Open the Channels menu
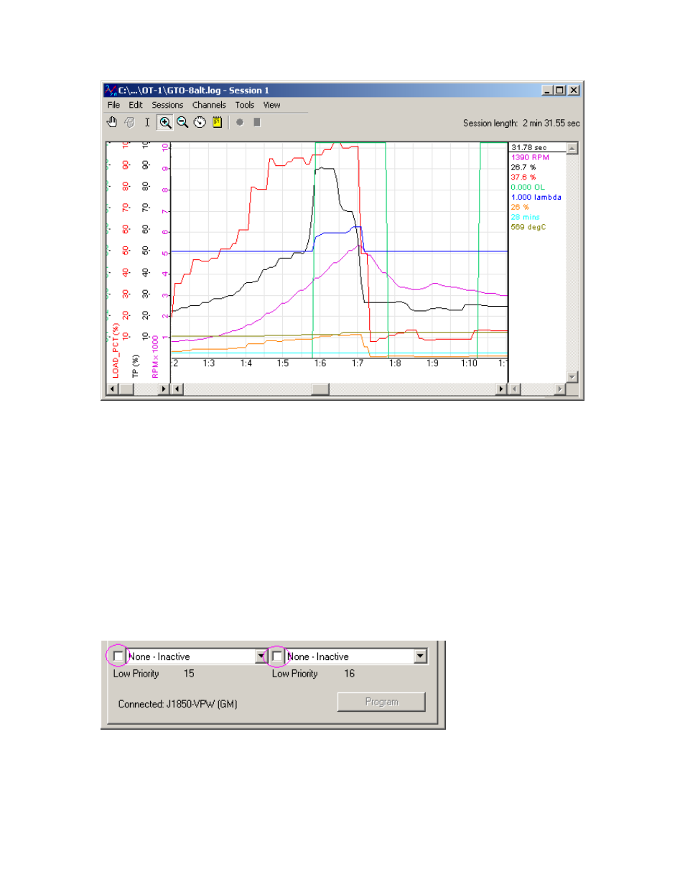Screen dimensions: 685x887 pos(209,105)
